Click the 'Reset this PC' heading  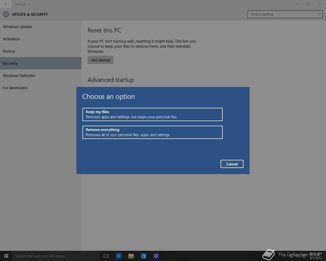[x=104, y=30]
